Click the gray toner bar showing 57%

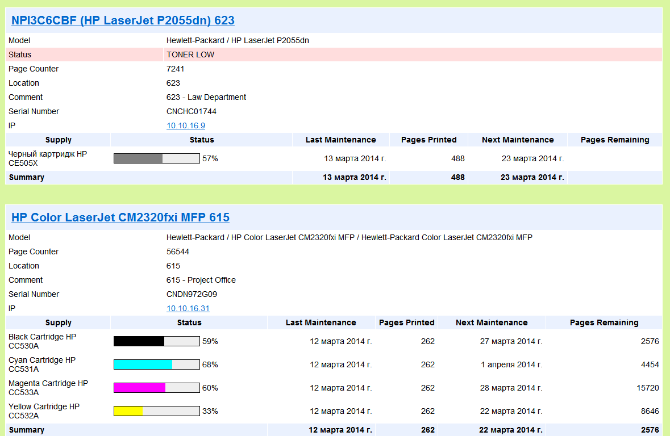point(156,158)
